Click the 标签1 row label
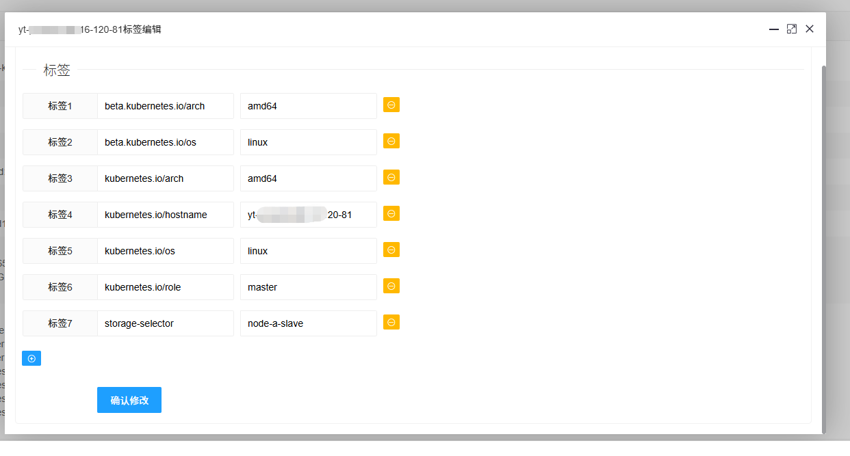 pos(60,106)
